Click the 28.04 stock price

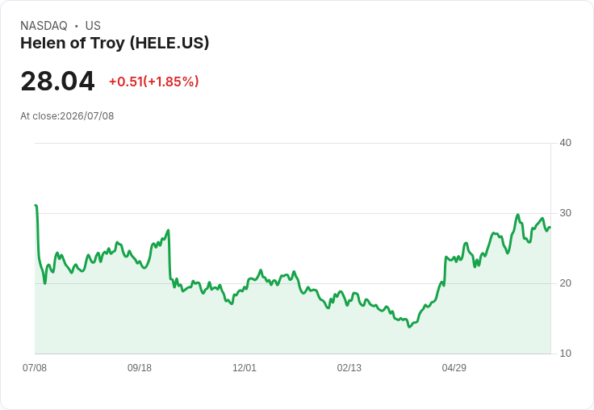point(57,81)
